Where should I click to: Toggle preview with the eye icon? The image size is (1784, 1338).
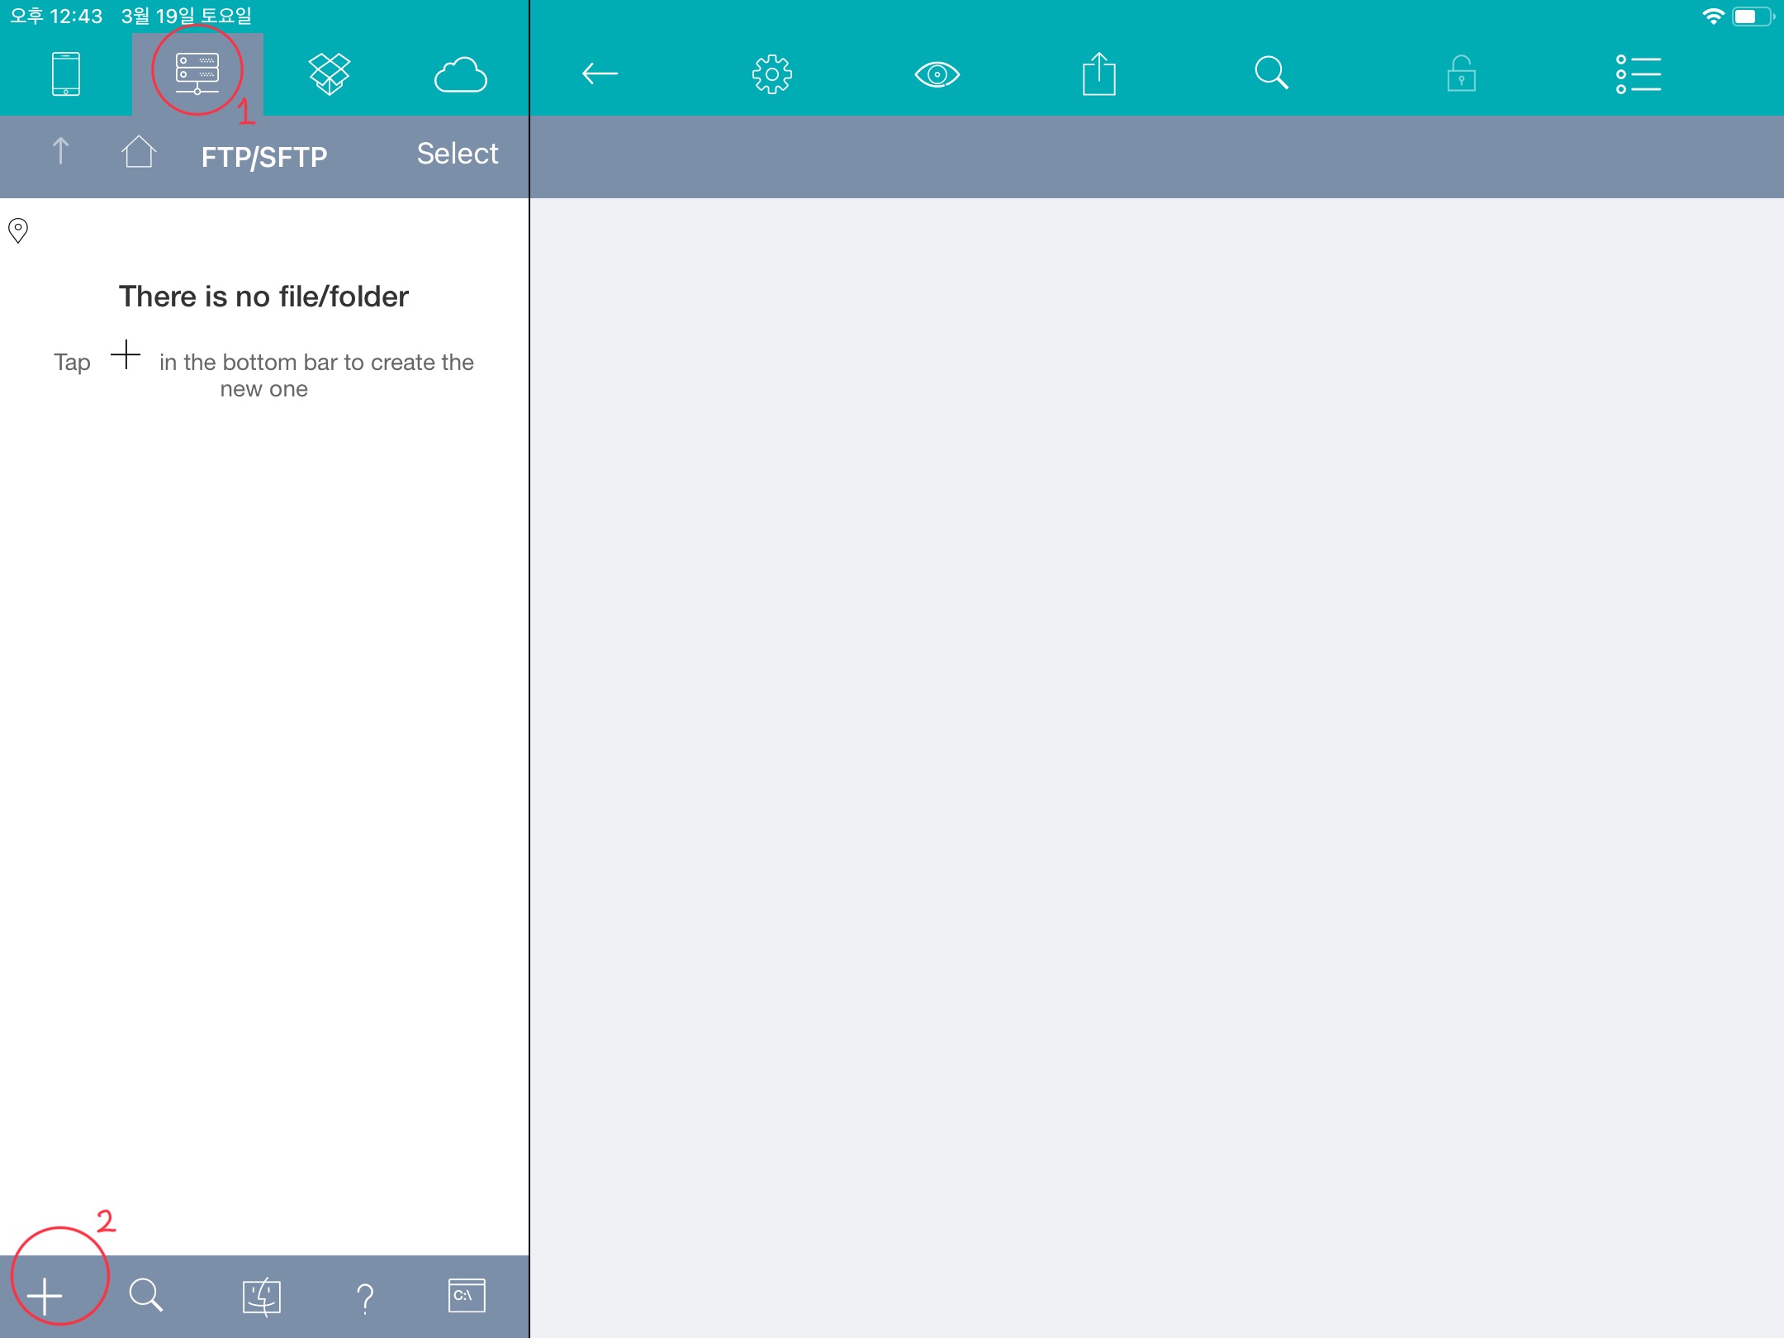tap(937, 74)
